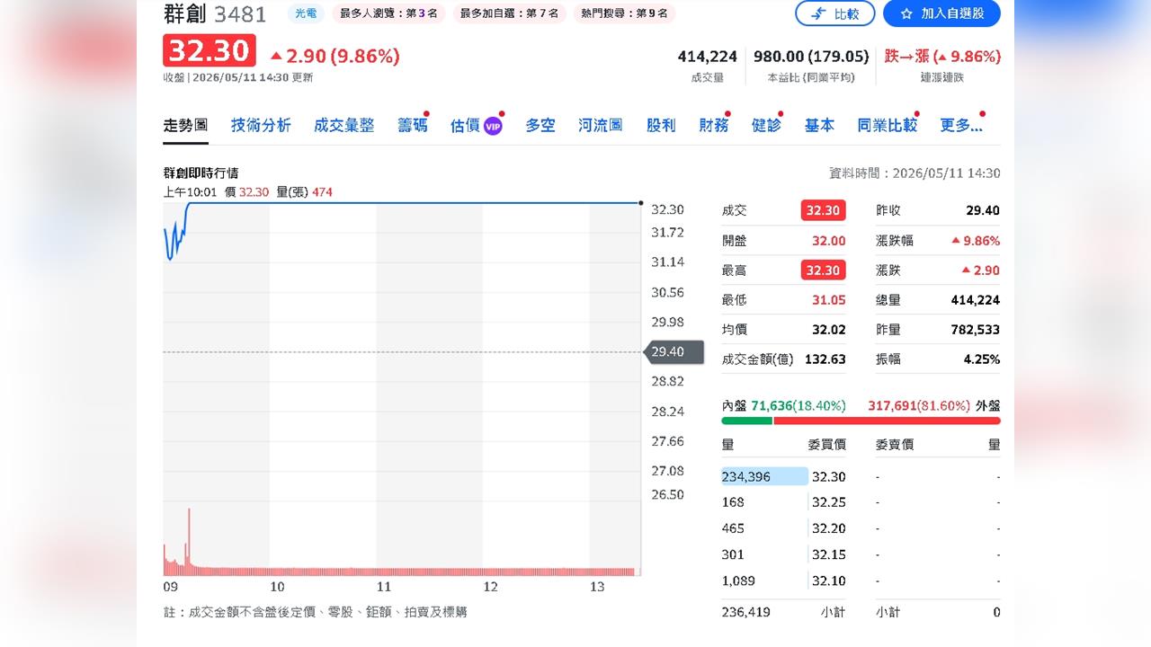Viewport: 1151px width, 647px height.
Task: Click the 最多人瀏覽 第3名 badge
Action: point(389,13)
